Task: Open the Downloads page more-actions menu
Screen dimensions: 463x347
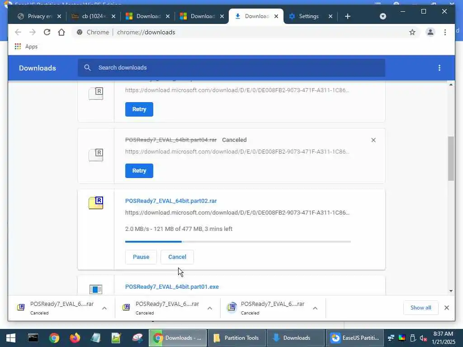Action: tap(439, 68)
